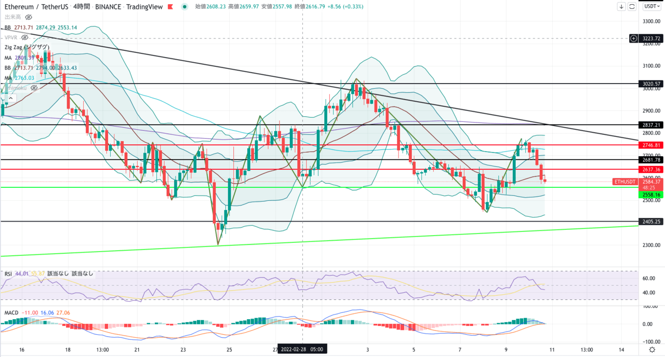Click the 3300.00 price scale label

[651, 21]
